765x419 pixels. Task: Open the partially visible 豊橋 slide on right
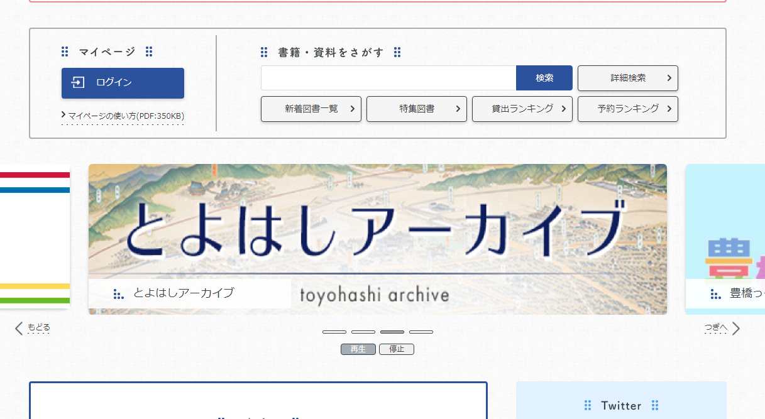[x=725, y=239]
